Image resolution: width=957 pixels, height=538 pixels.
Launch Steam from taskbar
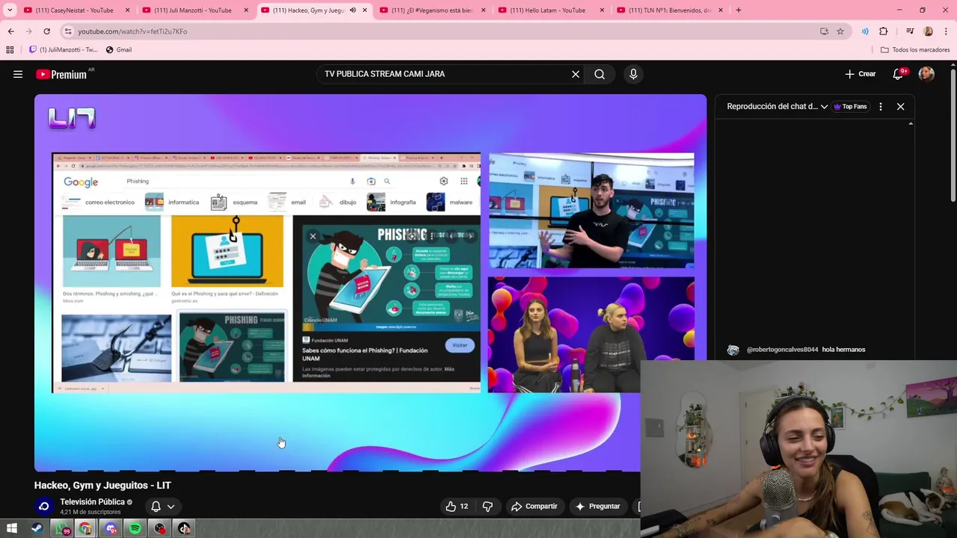pyautogui.click(x=37, y=529)
